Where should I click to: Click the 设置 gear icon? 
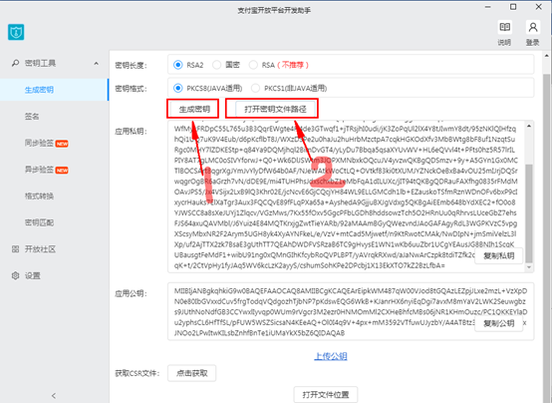pyautogui.click(x=15, y=275)
